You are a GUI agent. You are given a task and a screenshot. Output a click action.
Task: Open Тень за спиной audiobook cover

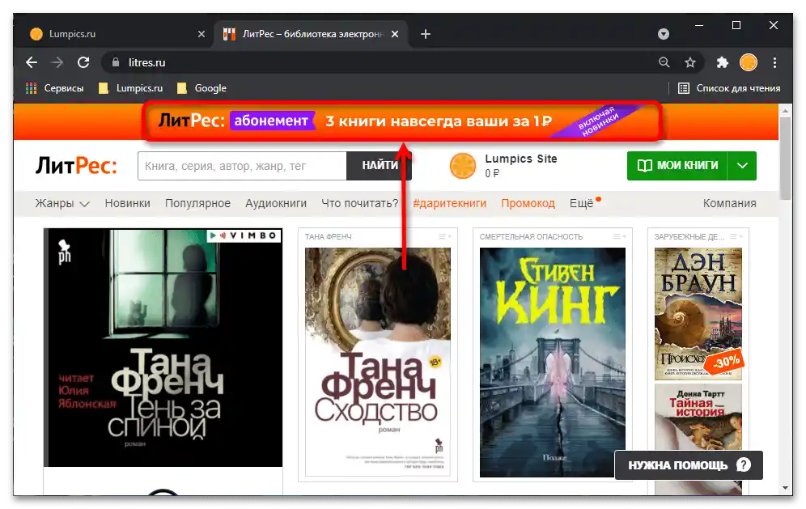point(163,347)
